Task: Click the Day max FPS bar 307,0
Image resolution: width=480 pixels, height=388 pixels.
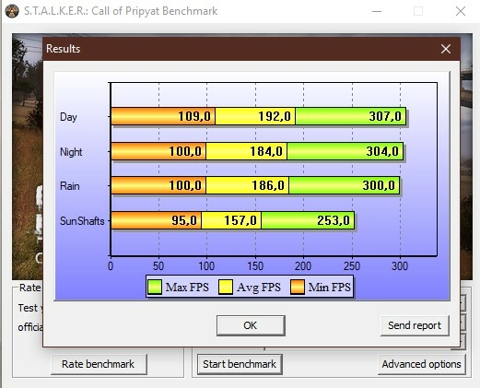Action: click(351, 116)
